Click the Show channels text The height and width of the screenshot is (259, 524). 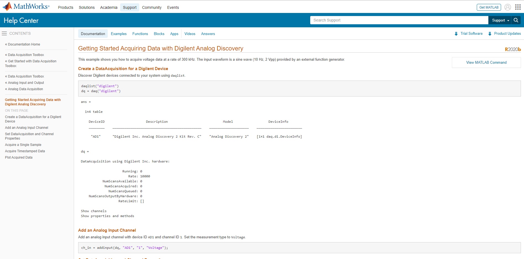point(94,211)
